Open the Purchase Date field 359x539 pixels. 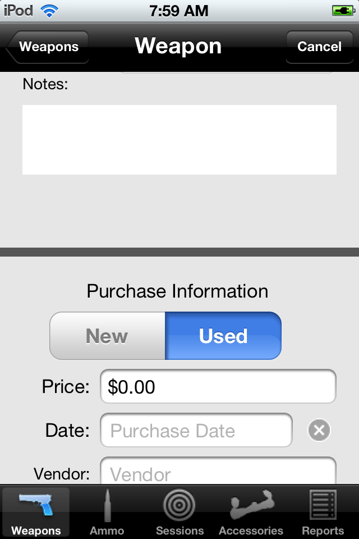click(x=196, y=430)
